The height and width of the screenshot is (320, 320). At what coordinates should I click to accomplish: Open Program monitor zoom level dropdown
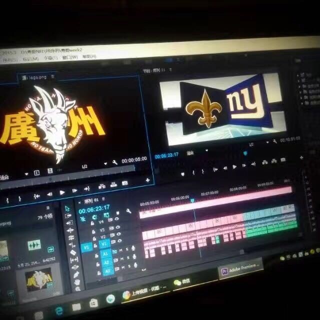click(x=206, y=150)
